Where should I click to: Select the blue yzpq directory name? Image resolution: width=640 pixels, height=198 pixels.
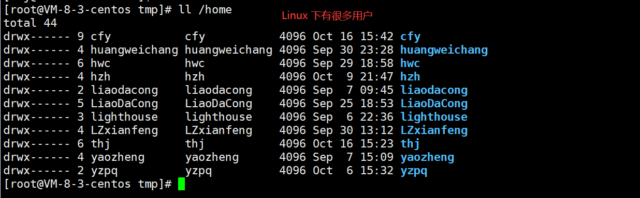[414, 171]
